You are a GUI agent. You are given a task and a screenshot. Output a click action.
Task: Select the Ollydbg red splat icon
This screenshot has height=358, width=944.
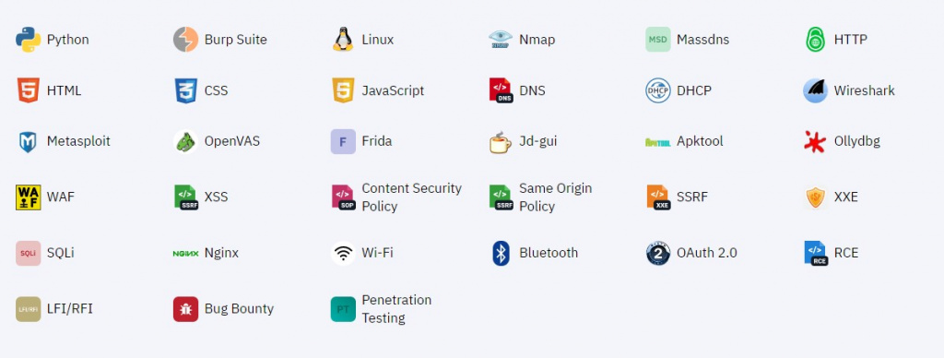click(815, 142)
